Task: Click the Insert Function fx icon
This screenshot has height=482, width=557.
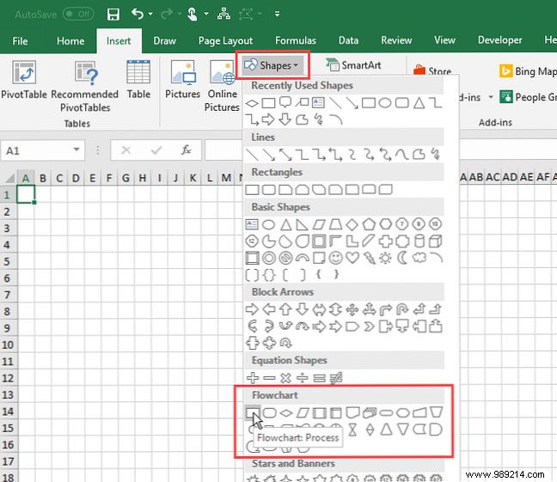Action: (186, 150)
